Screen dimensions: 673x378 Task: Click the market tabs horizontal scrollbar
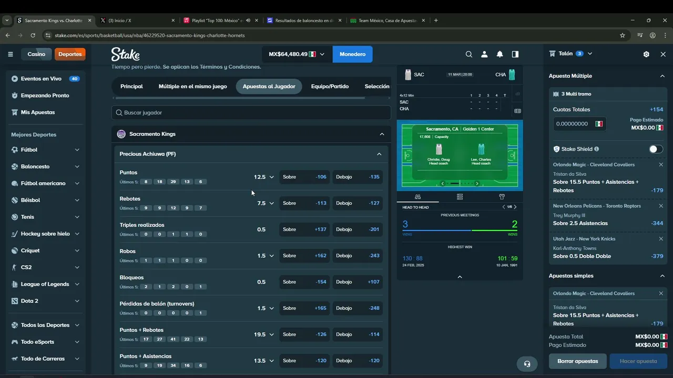click(240, 98)
